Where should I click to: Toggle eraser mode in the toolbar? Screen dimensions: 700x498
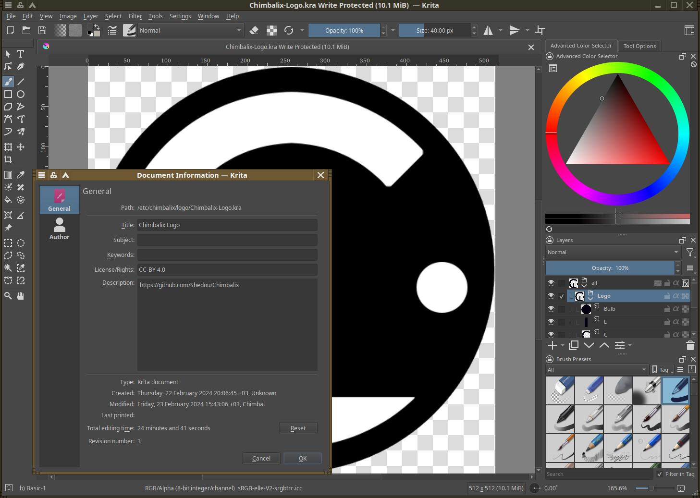click(x=254, y=30)
